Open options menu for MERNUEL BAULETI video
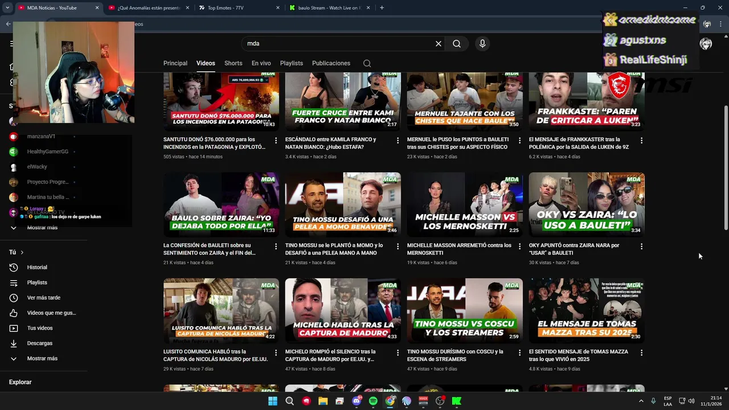The width and height of the screenshot is (729, 410). [x=519, y=140]
